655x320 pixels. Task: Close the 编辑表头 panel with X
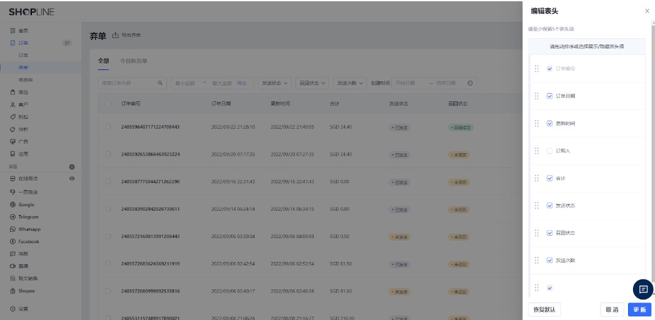(647, 11)
